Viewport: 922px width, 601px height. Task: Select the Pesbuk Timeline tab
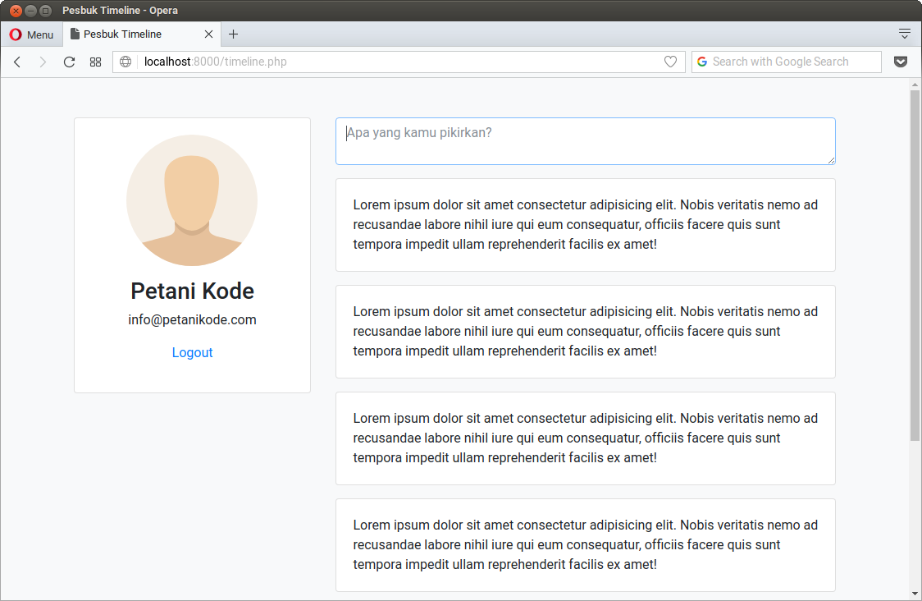[x=131, y=34]
